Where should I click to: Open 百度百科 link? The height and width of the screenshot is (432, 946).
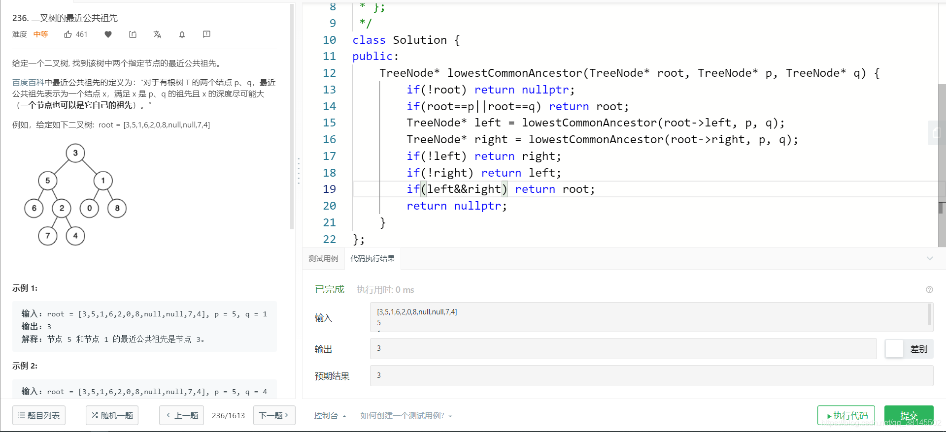pos(28,83)
